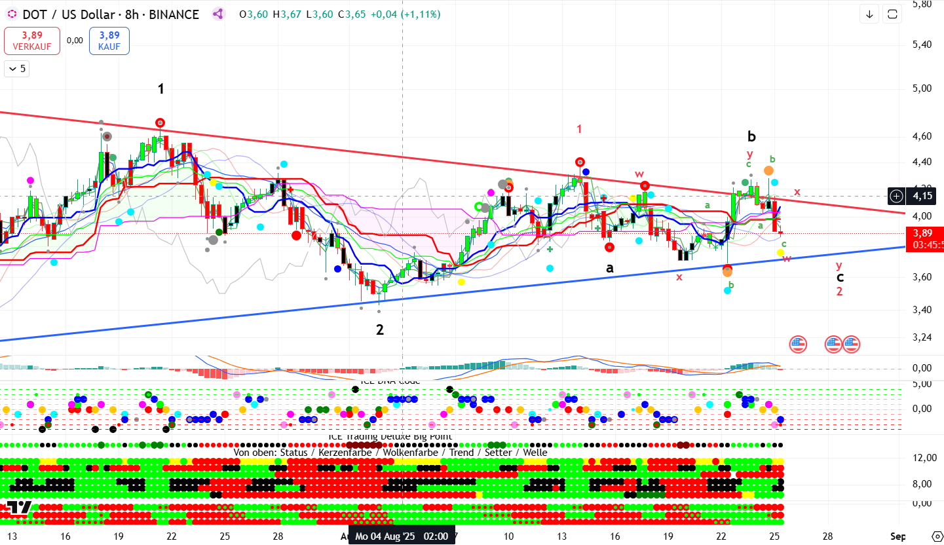
Task: Click the 0,00 spread value between buttons
Action: point(75,41)
